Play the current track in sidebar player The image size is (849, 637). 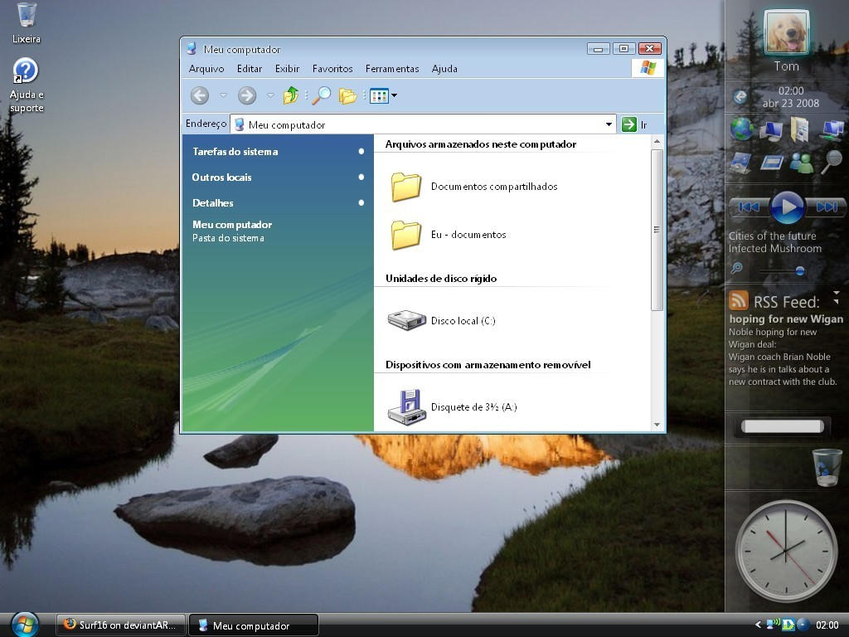click(788, 207)
